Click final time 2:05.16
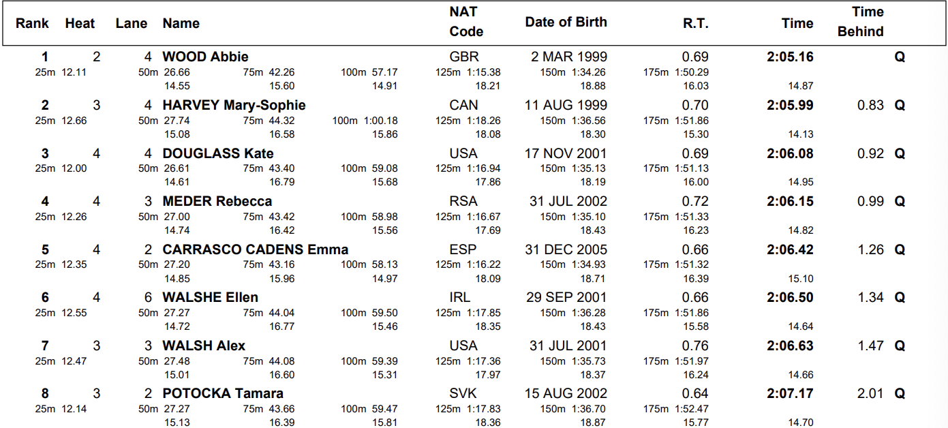948x428 pixels. pos(790,57)
